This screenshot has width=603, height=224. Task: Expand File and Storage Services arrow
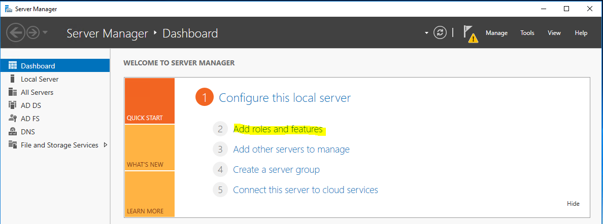click(106, 145)
